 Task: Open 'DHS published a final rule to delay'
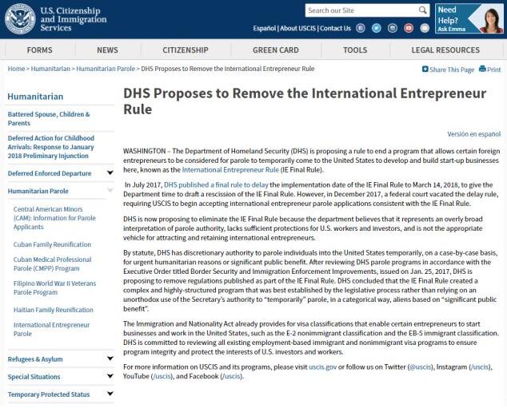(x=216, y=185)
